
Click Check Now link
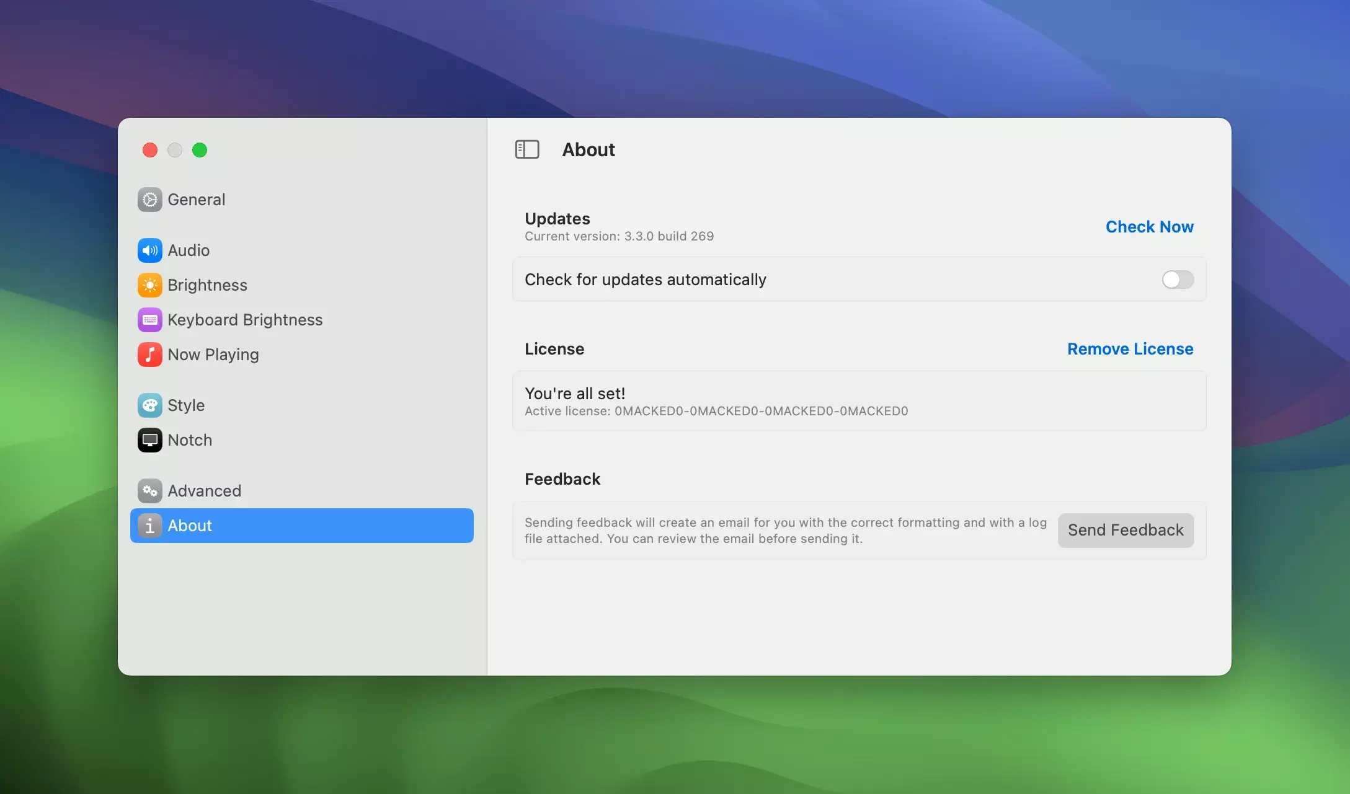(1149, 227)
